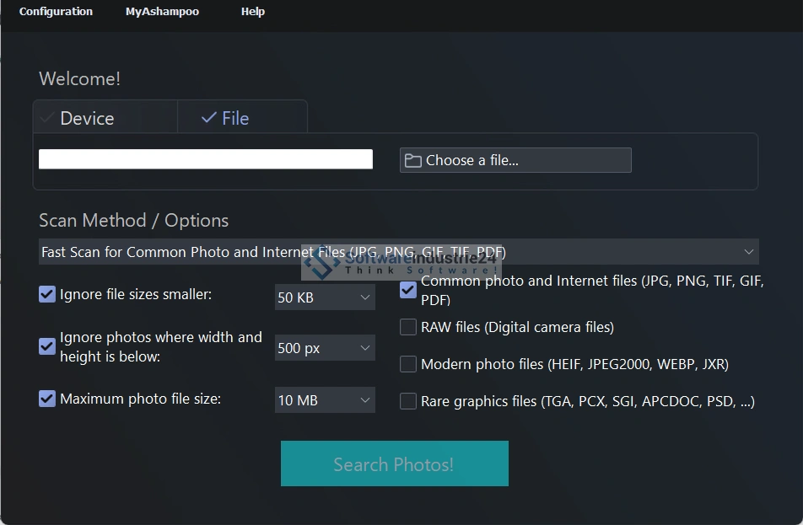Image resolution: width=803 pixels, height=525 pixels.
Task: Open the Configuration menu
Action: pyautogui.click(x=56, y=12)
